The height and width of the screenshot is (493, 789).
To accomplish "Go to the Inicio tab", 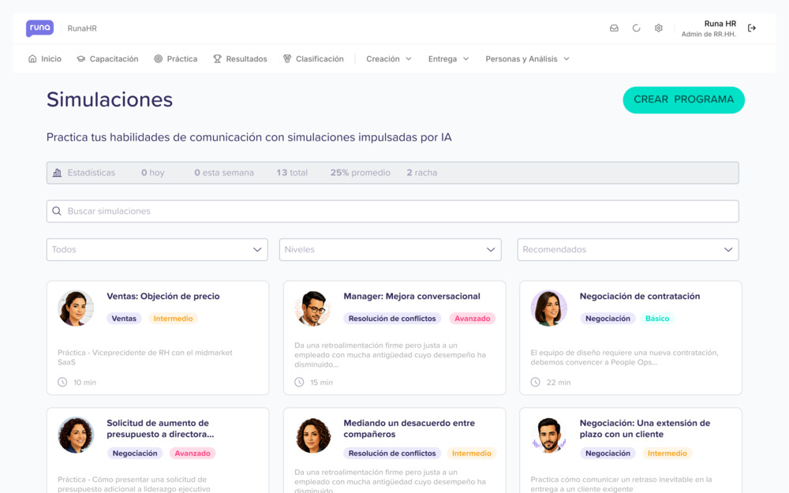I will pos(45,59).
